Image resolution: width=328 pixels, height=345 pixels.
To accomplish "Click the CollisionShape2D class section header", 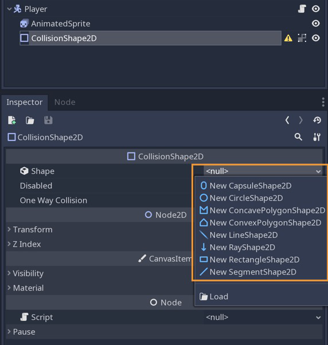I will (164, 156).
